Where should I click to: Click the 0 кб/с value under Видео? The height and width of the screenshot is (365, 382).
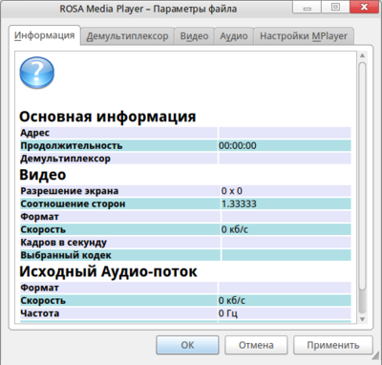coord(235,229)
